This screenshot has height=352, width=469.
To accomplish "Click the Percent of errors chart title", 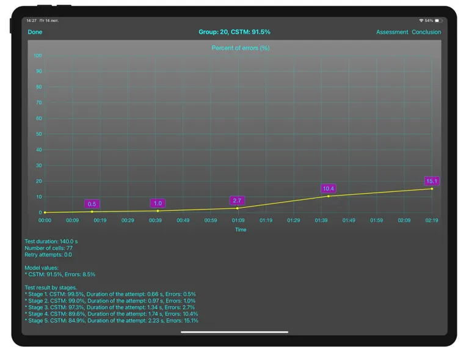I will (241, 48).
